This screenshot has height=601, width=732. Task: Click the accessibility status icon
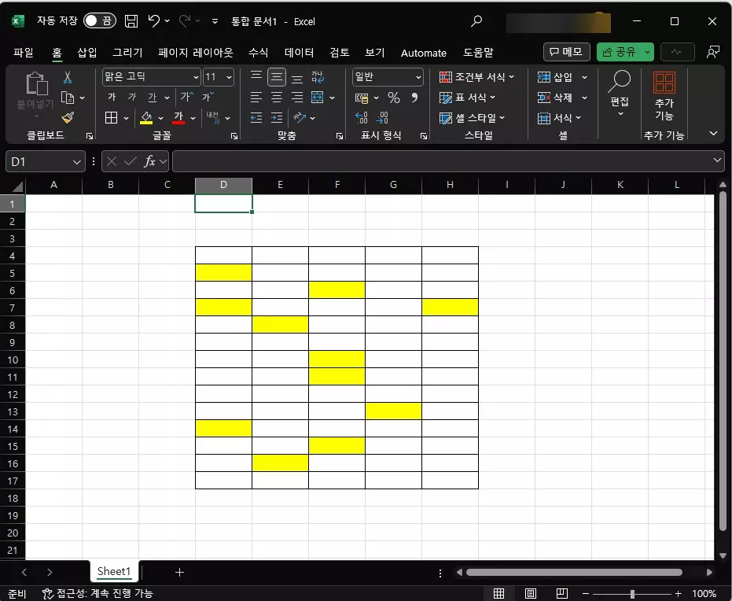pyautogui.click(x=48, y=594)
